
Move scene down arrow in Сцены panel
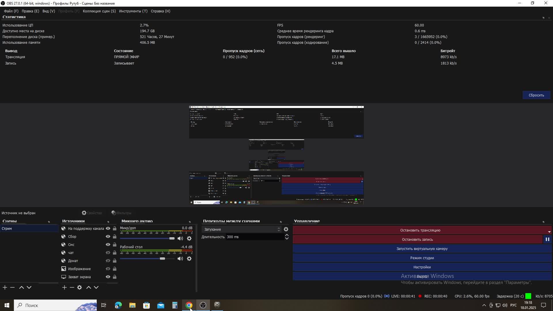pos(29,287)
